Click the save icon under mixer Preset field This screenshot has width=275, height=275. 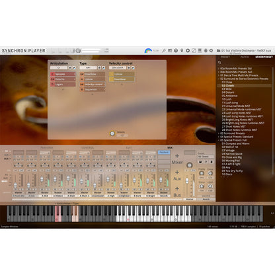tap(200, 162)
